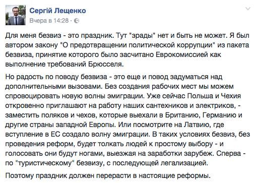Click the paragraph beginning Но радость по поводу
This screenshot has width=256, height=183.
[x=127, y=120]
